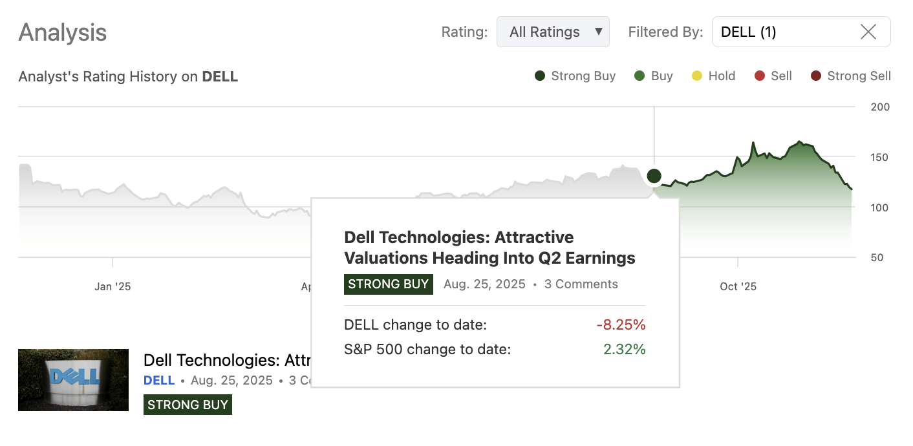Click the DELL ticker link below the article
This screenshot has height=446, width=913.
click(x=159, y=380)
